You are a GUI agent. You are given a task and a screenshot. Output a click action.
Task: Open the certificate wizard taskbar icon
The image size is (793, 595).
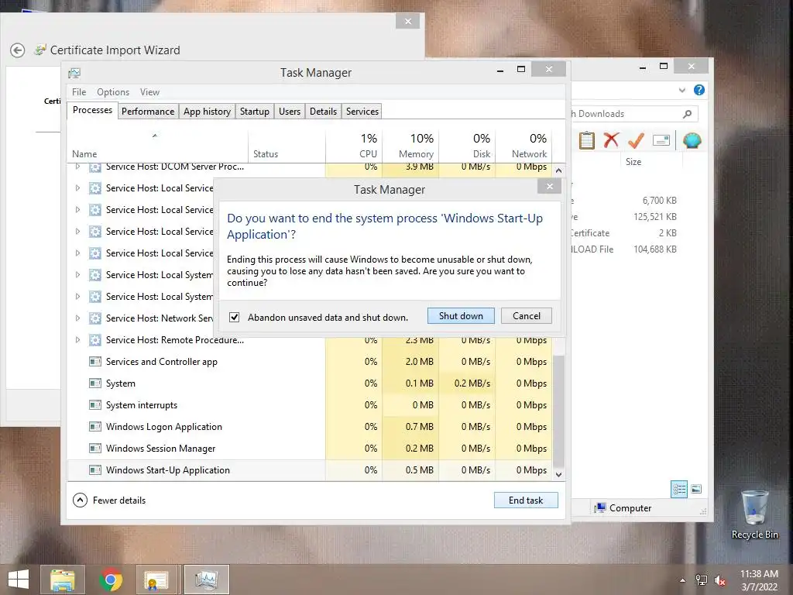[x=155, y=580]
